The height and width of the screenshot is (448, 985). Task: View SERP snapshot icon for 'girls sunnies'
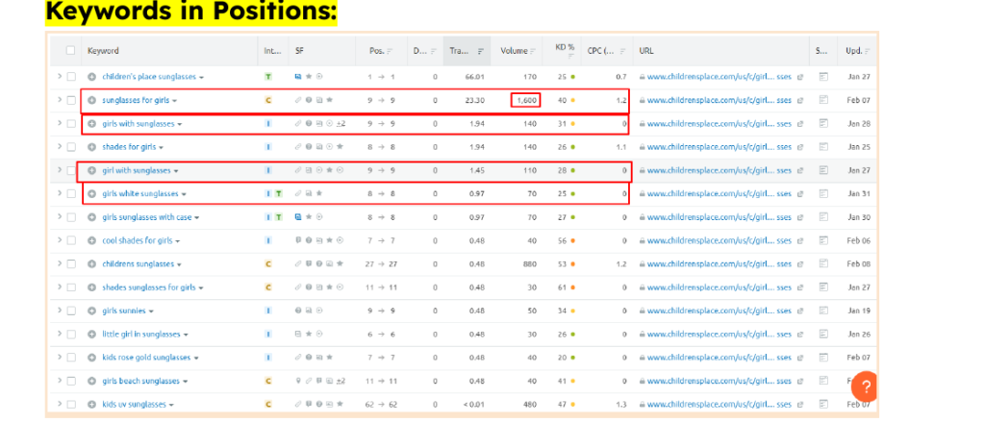tap(823, 311)
